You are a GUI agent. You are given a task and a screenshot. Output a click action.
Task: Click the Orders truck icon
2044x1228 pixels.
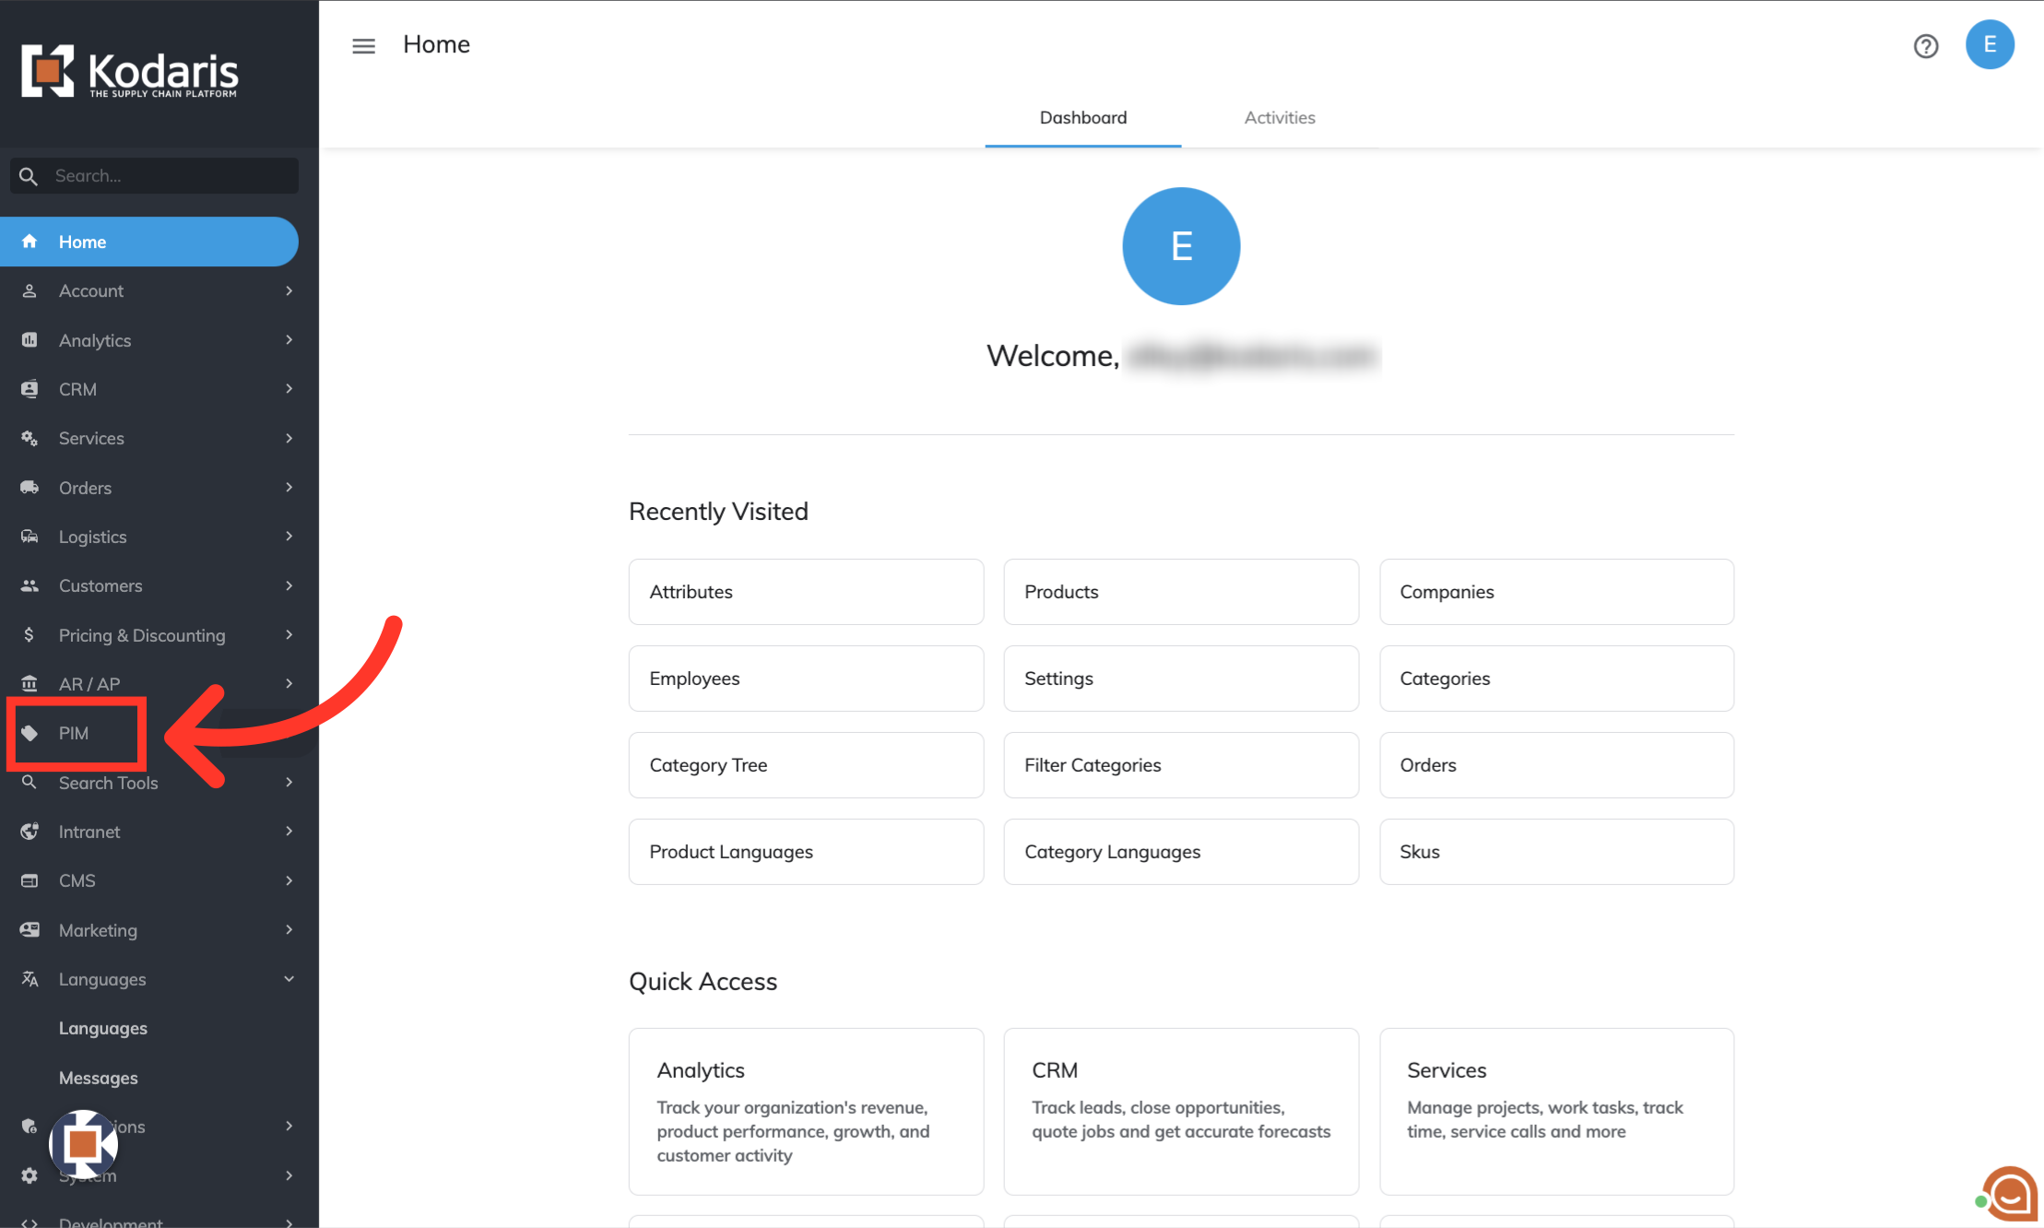click(30, 488)
